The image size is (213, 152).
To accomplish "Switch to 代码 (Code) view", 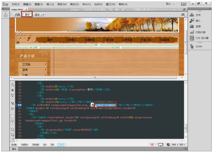I will 17,15.
